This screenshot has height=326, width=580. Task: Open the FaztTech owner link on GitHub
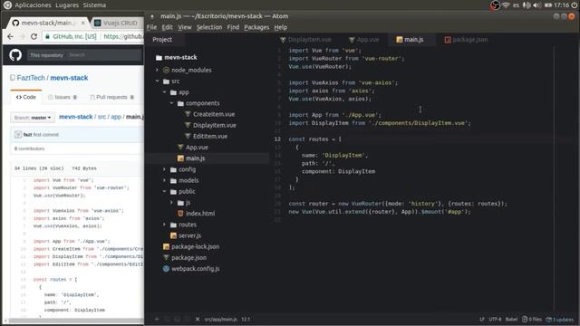31,78
